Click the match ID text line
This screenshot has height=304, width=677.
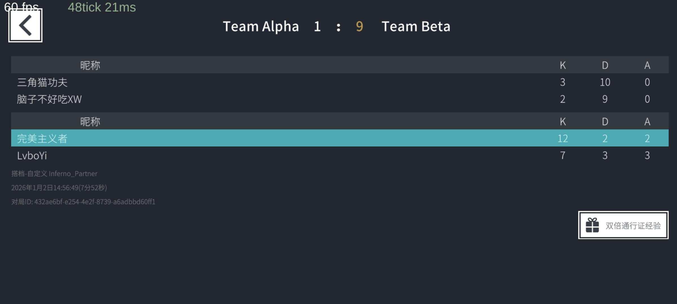[x=83, y=202]
